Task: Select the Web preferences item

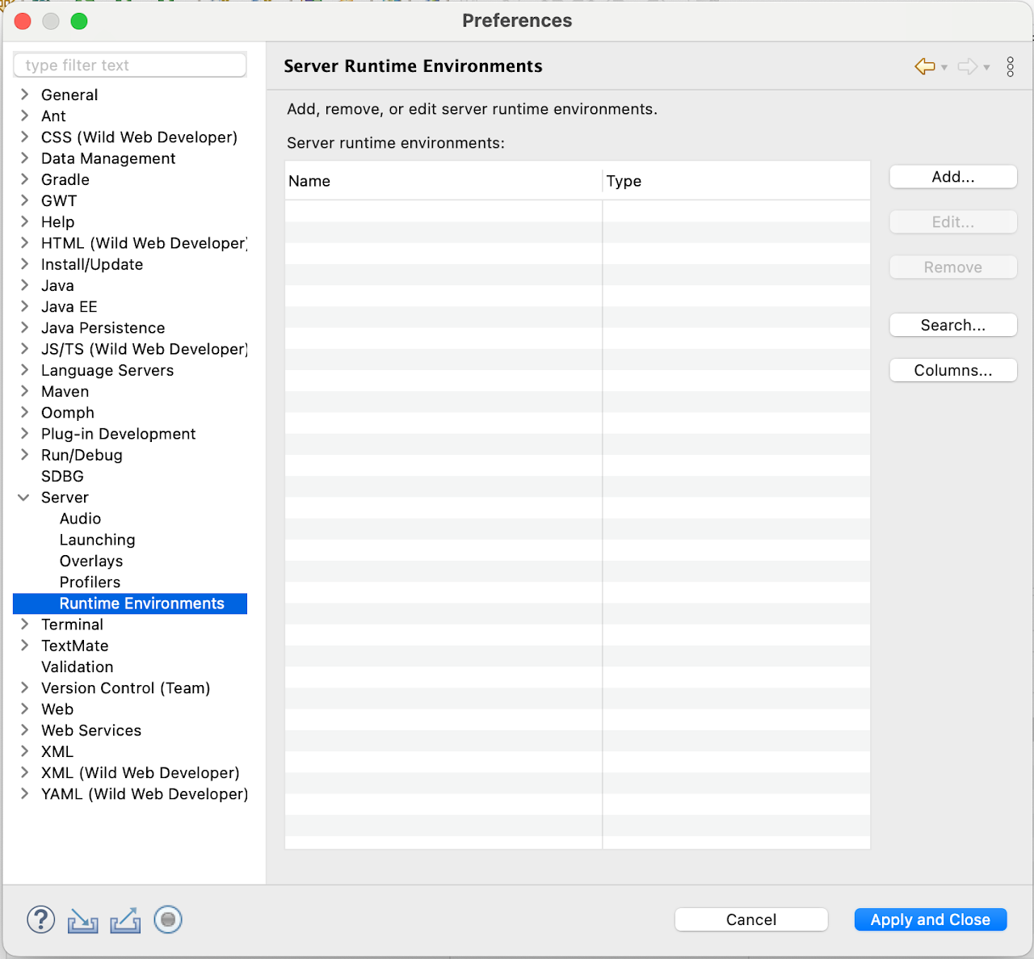Action: coord(57,709)
